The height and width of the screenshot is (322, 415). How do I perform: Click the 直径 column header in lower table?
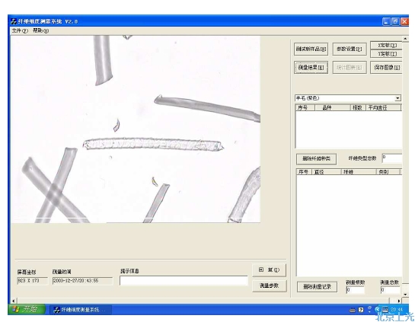327,172
